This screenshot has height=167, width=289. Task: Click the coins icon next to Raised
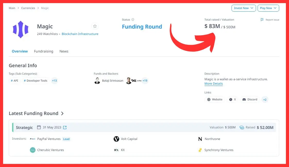(x=242, y=127)
